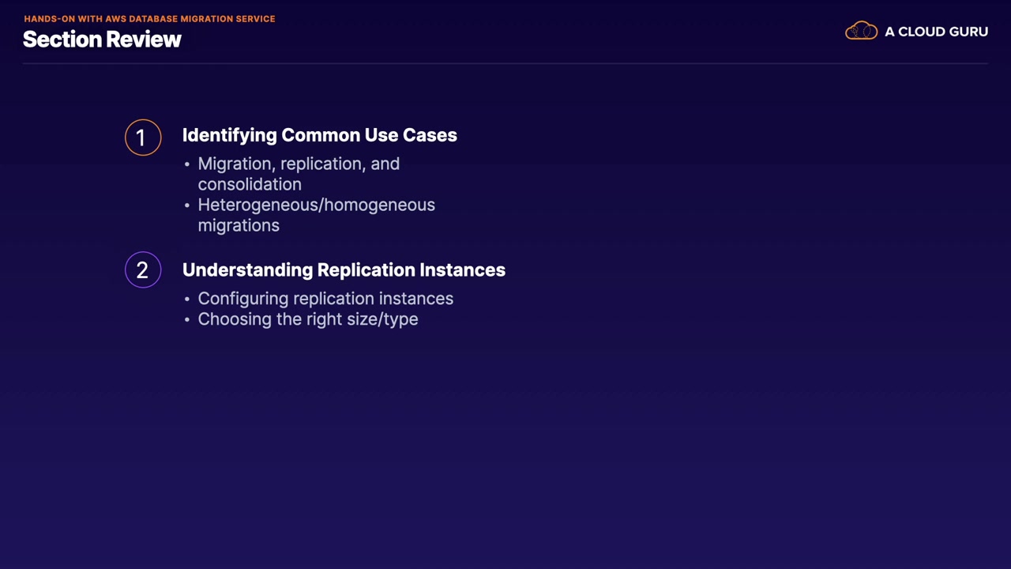
Task: Select the Understanding Replication Instances heading
Action: (344, 270)
